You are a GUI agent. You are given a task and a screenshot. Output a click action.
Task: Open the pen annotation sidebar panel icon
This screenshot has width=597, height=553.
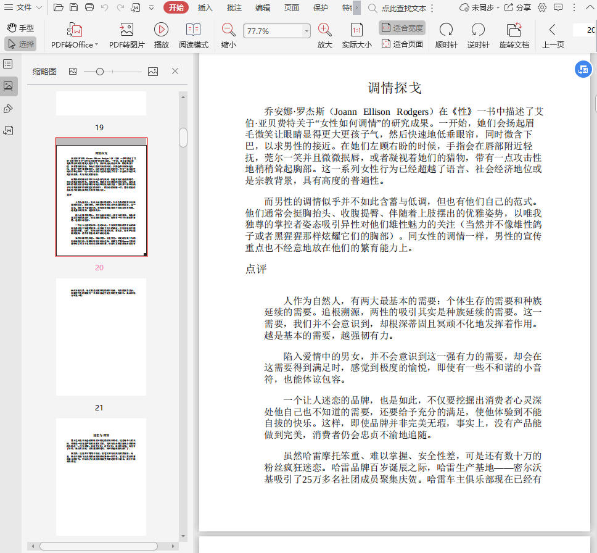pyautogui.click(x=8, y=109)
